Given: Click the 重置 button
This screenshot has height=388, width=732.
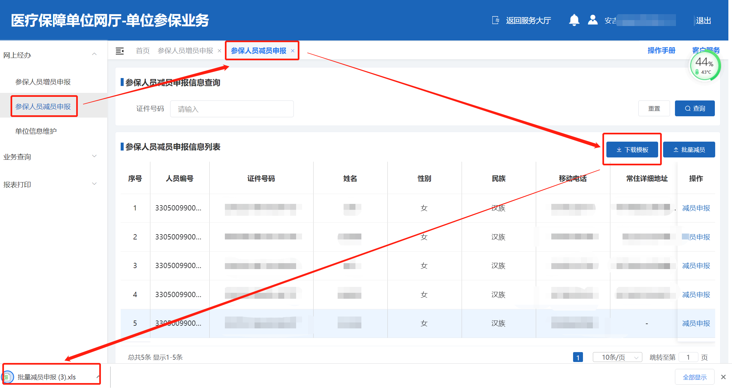Looking at the screenshot, I should coord(654,108).
